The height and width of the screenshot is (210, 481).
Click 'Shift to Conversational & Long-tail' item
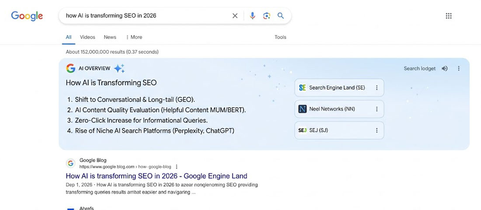coord(135,99)
